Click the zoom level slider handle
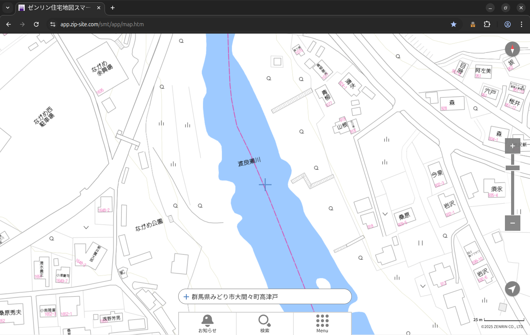The height and width of the screenshot is (335, 530). coord(512,168)
